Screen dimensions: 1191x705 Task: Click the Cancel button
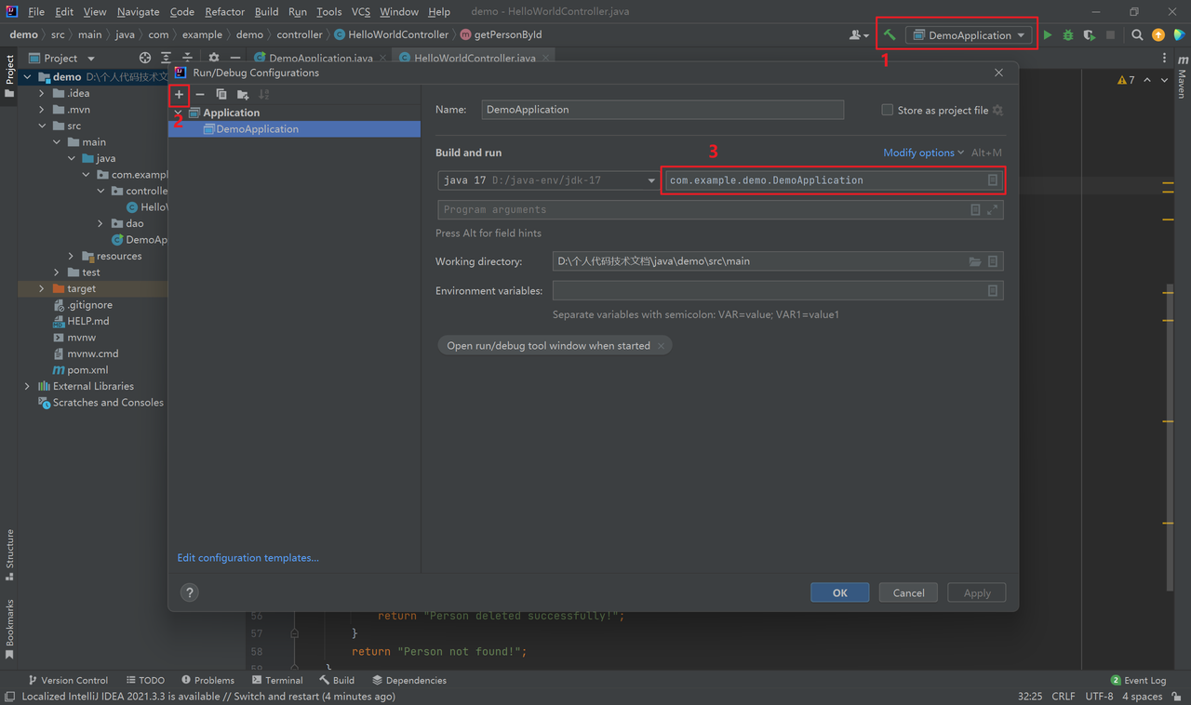coord(908,593)
